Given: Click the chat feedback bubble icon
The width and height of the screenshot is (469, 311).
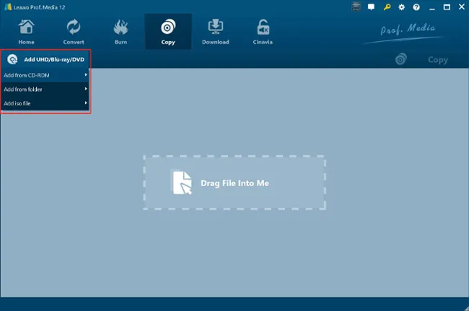Looking at the screenshot, I should 372,6.
